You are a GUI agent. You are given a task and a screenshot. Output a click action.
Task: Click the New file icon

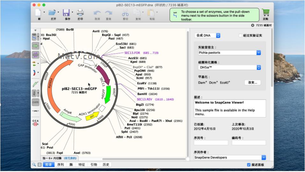coord(38,13)
